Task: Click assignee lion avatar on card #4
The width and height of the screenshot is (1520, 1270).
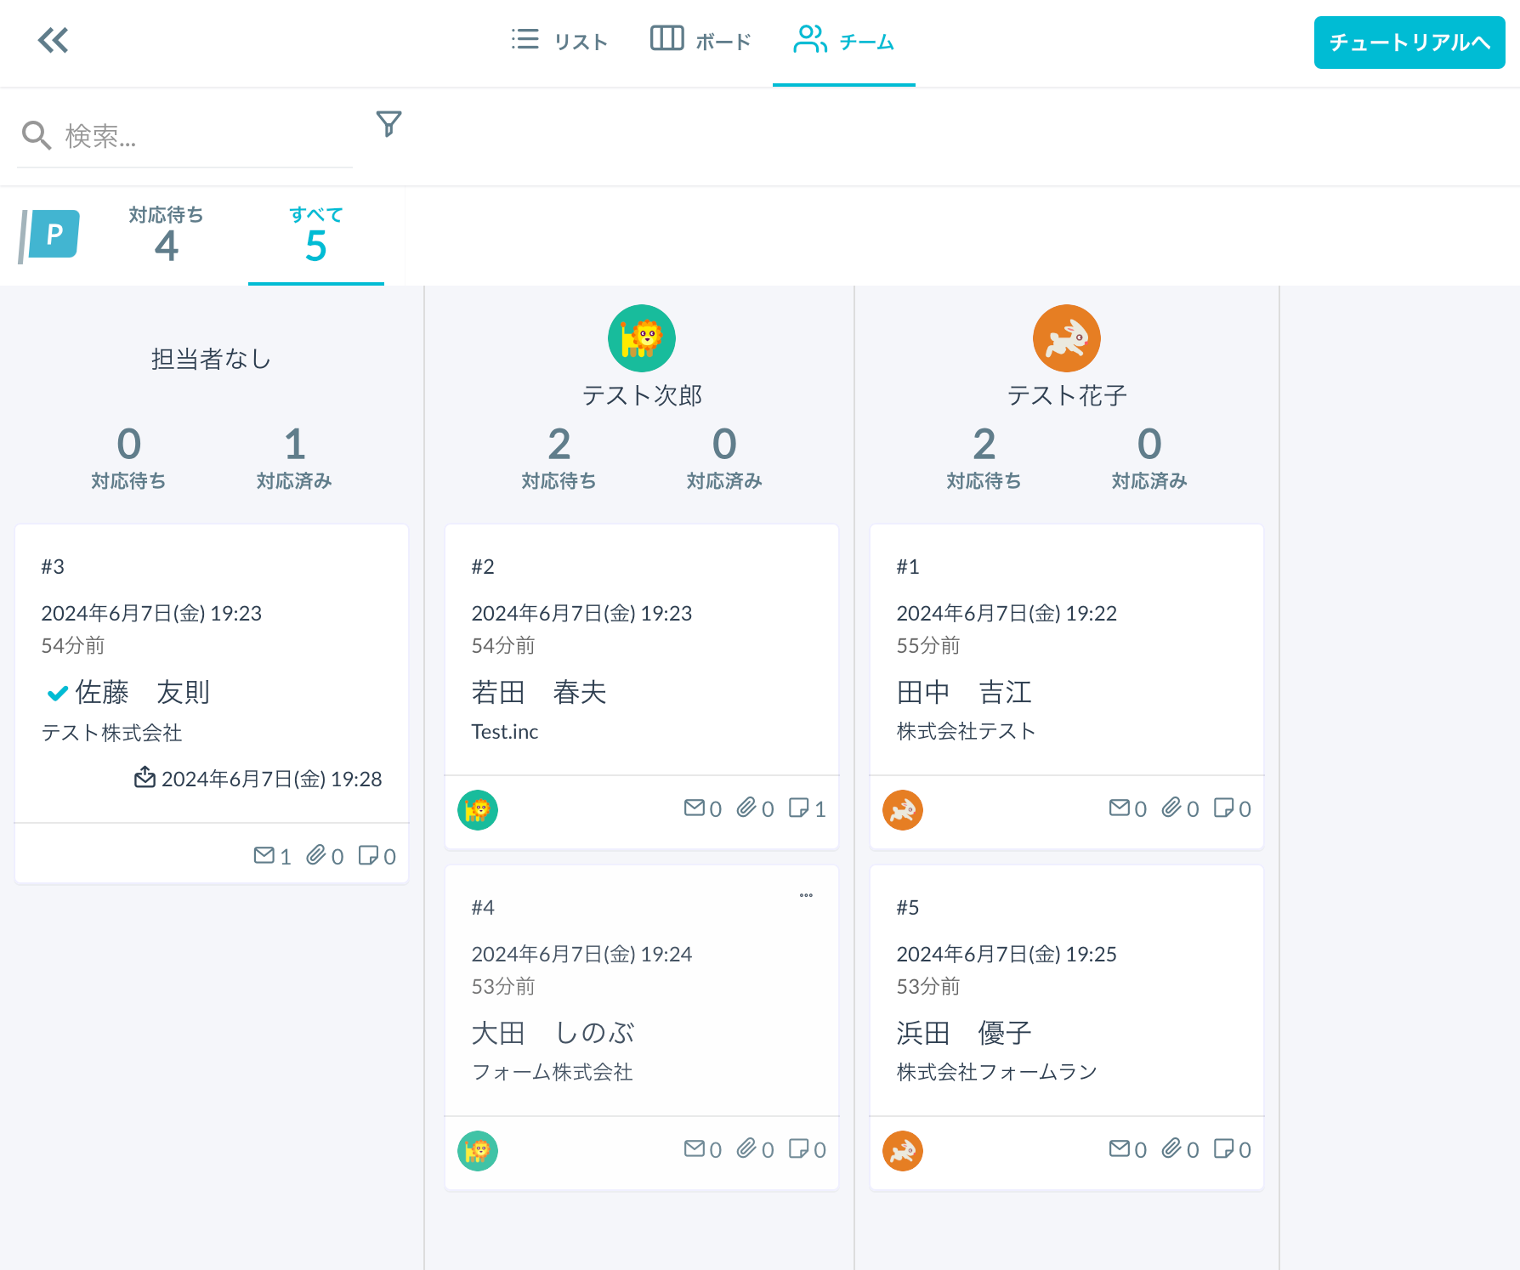Action: pyautogui.click(x=477, y=1151)
